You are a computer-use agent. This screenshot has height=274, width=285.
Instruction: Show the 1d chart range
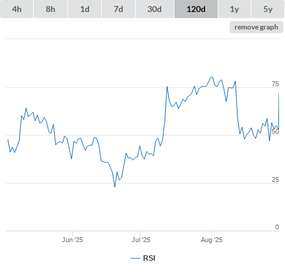[85, 9]
